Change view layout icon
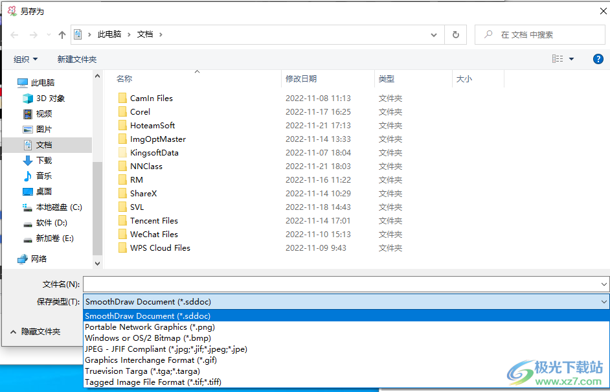Image resolution: width=610 pixels, height=392 pixels. [558, 59]
